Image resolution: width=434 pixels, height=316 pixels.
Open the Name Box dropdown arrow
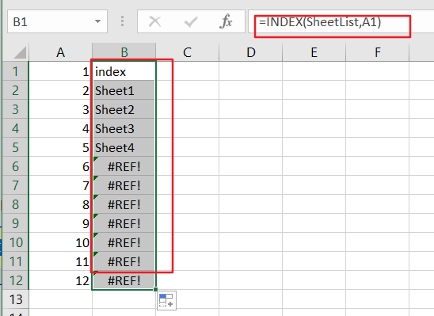(x=97, y=21)
